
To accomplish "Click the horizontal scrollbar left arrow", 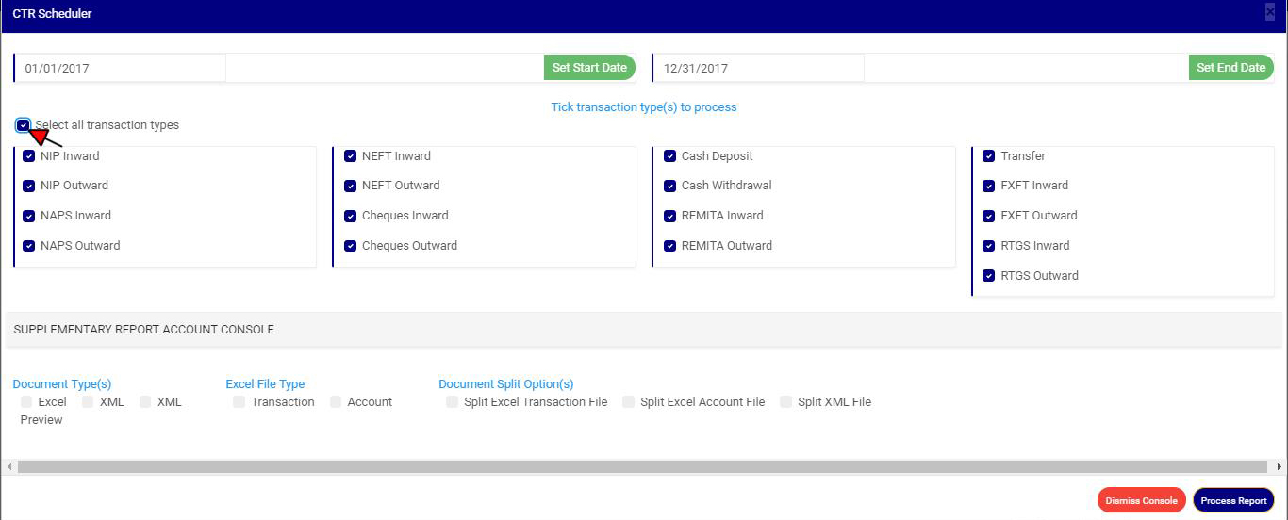I will [9, 466].
